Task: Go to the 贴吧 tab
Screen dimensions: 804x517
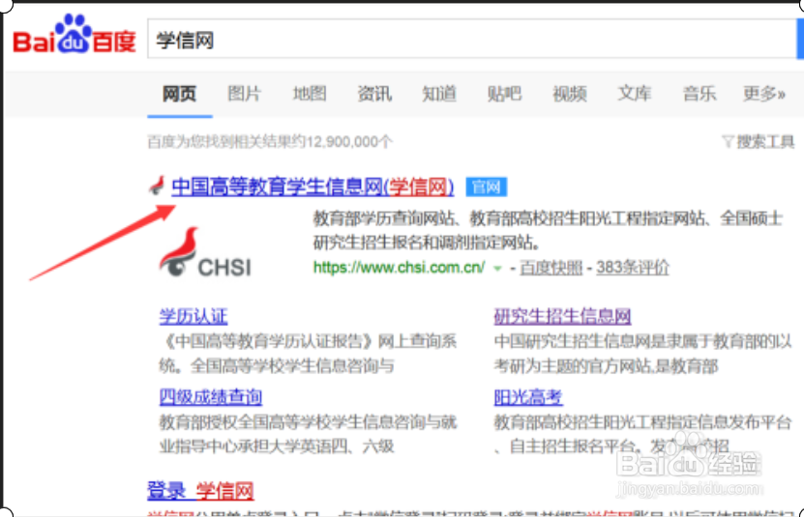Action: click(504, 94)
